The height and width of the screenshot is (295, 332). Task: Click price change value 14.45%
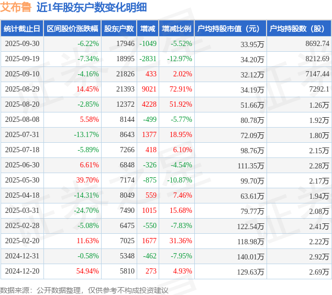tap(87, 89)
